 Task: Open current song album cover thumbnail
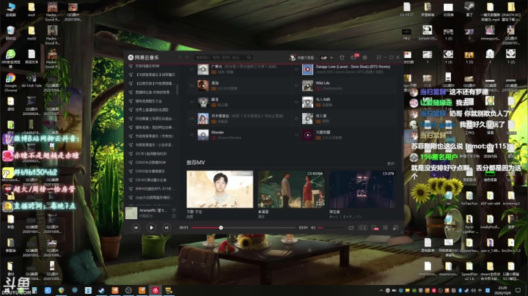point(131,213)
